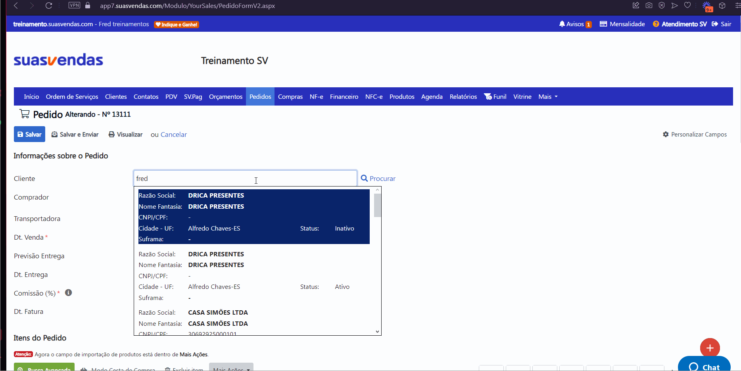Open the Agenda menu item
The image size is (741, 371).
[x=432, y=96]
